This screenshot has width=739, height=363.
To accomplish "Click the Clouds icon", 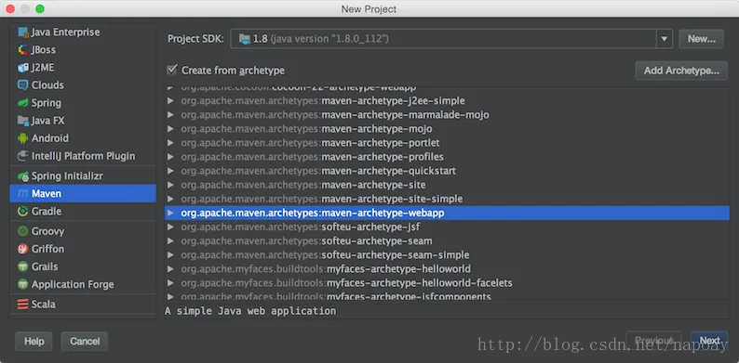I will tap(23, 85).
